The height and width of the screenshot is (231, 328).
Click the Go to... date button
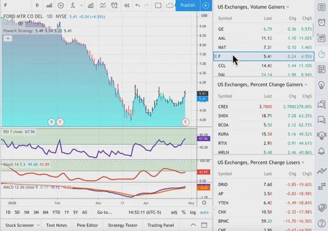[104, 212]
